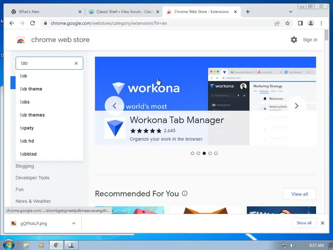This screenshot has width=333, height=250.
Task: Toggle the Chrome side panel icon
Action: tap(300, 23)
